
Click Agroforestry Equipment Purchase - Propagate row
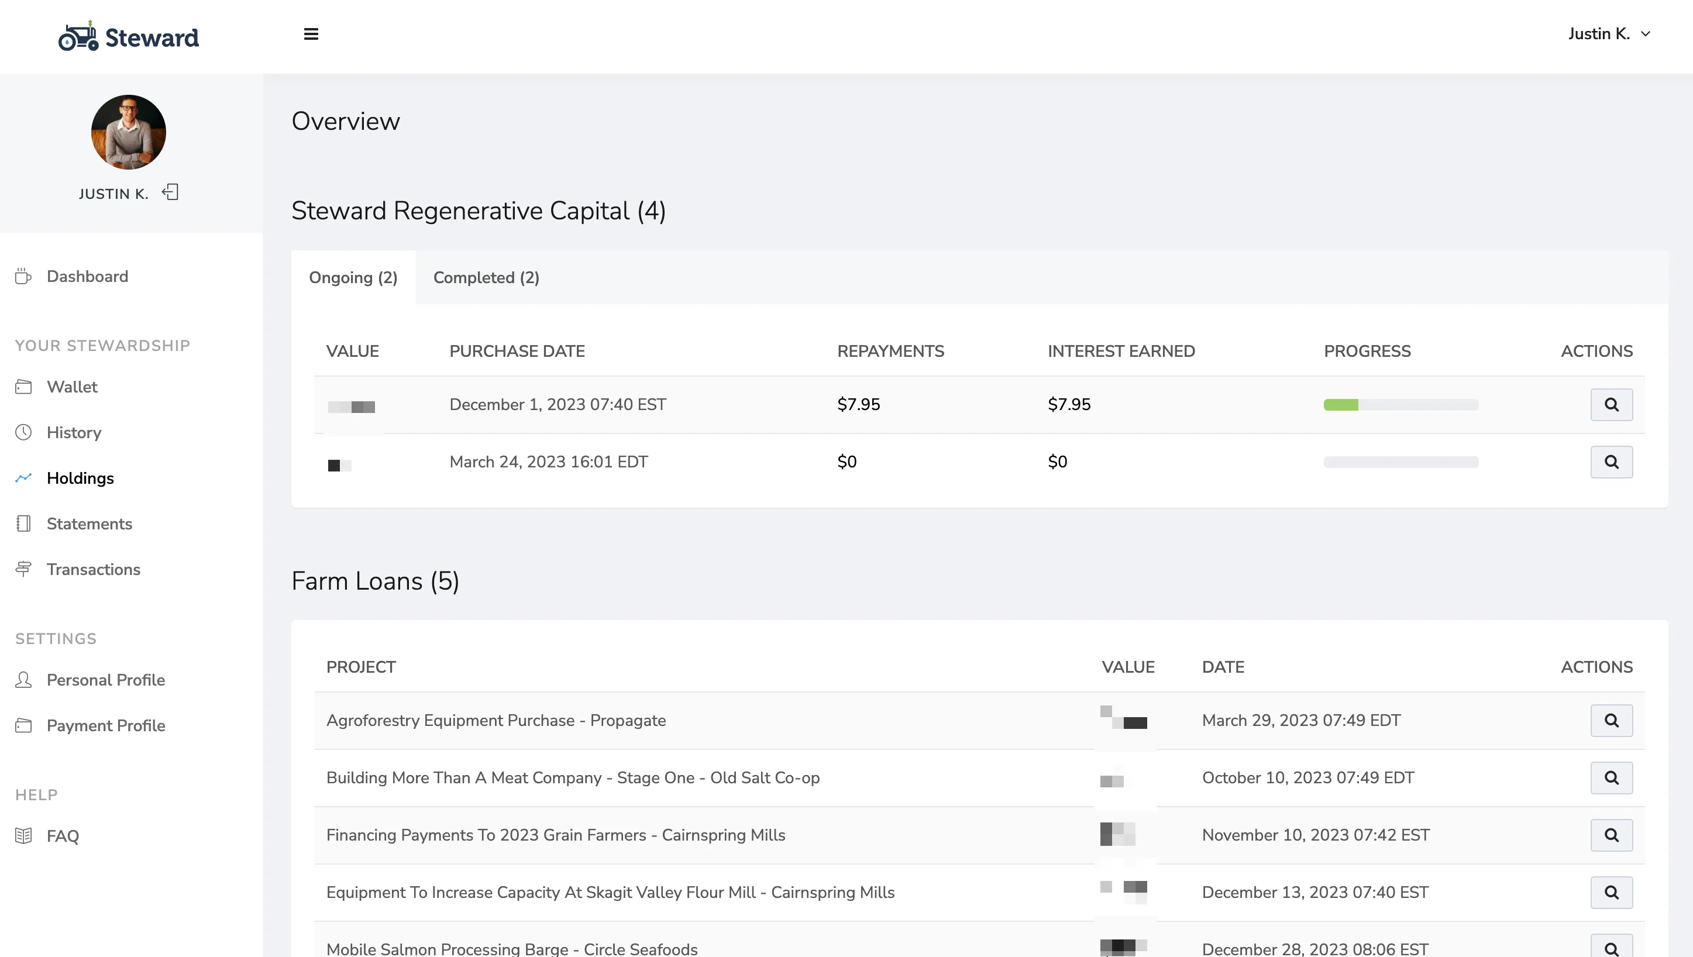click(x=979, y=720)
